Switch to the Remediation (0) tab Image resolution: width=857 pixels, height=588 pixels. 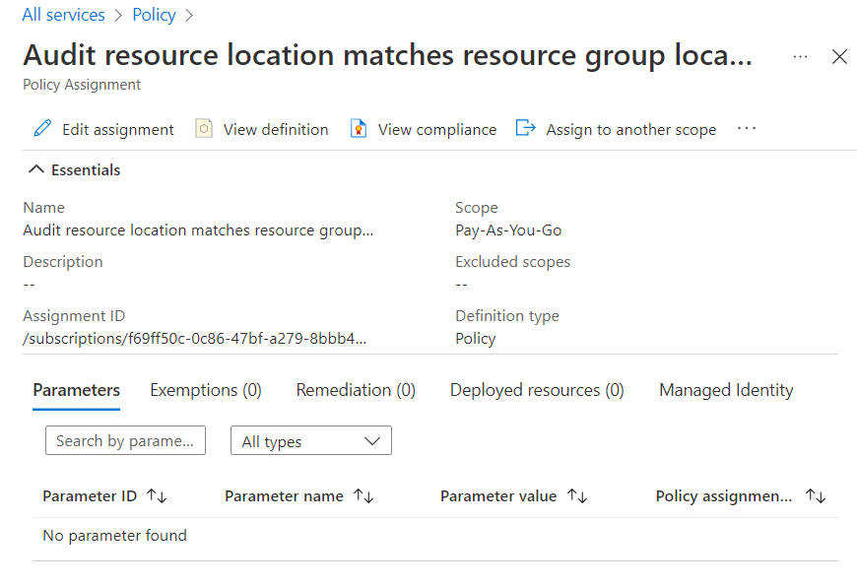[356, 390]
